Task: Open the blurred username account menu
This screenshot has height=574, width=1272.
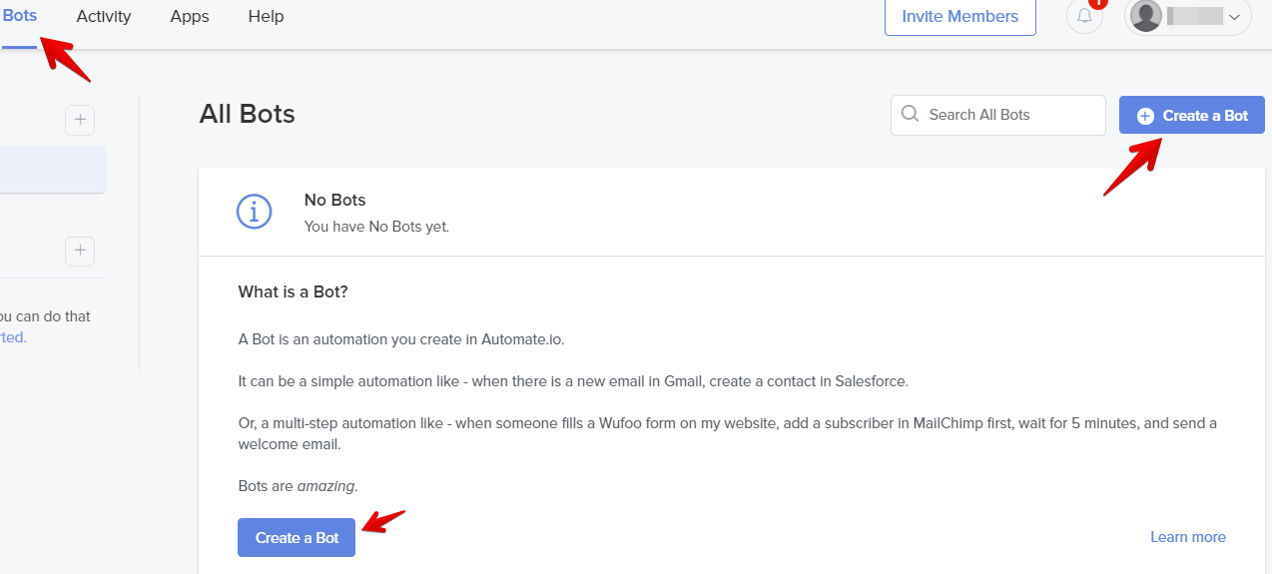Action: [1195, 17]
